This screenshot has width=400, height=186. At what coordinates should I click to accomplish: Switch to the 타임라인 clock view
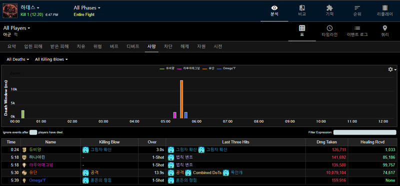coord(329,31)
